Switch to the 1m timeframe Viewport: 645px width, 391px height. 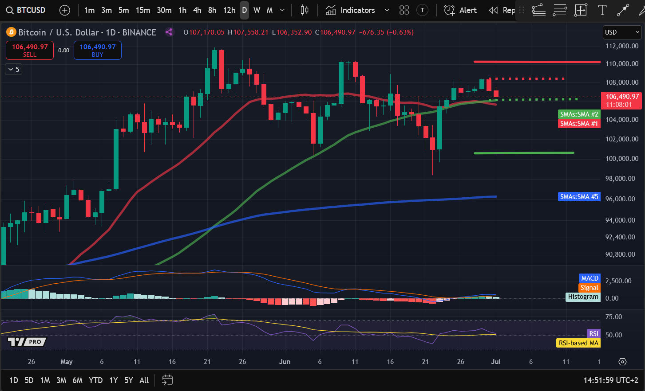pos(89,10)
